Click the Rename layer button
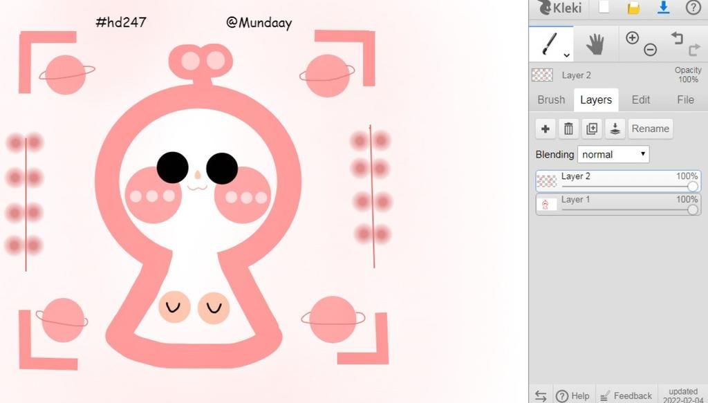 point(650,129)
